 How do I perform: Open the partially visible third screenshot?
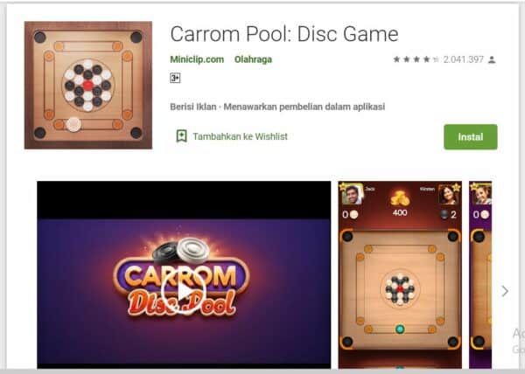point(480,274)
